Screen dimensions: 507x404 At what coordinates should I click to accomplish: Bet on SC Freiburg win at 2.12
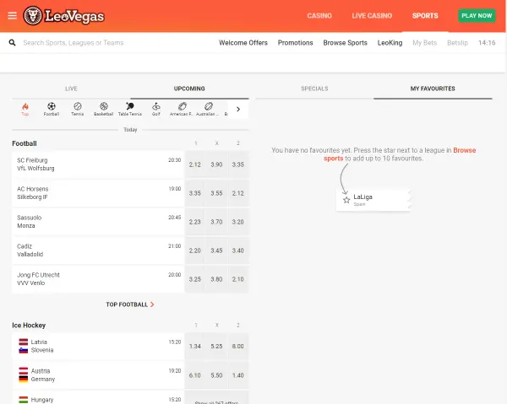(x=195, y=164)
